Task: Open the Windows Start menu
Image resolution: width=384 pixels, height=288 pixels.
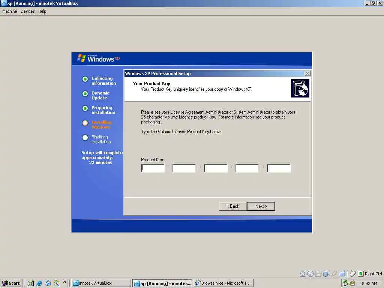Action: 11,283
